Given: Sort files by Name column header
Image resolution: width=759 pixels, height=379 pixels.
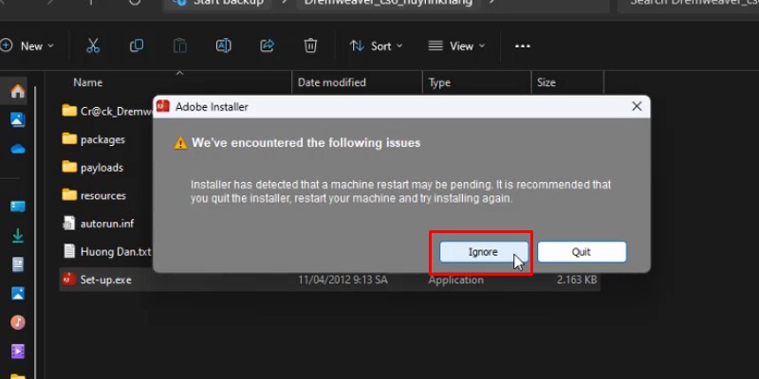Looking at the screenshot, I should [x=87, y=82].
